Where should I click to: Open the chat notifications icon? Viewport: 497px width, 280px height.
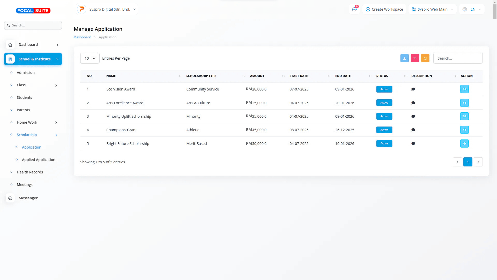click(354, 9)
